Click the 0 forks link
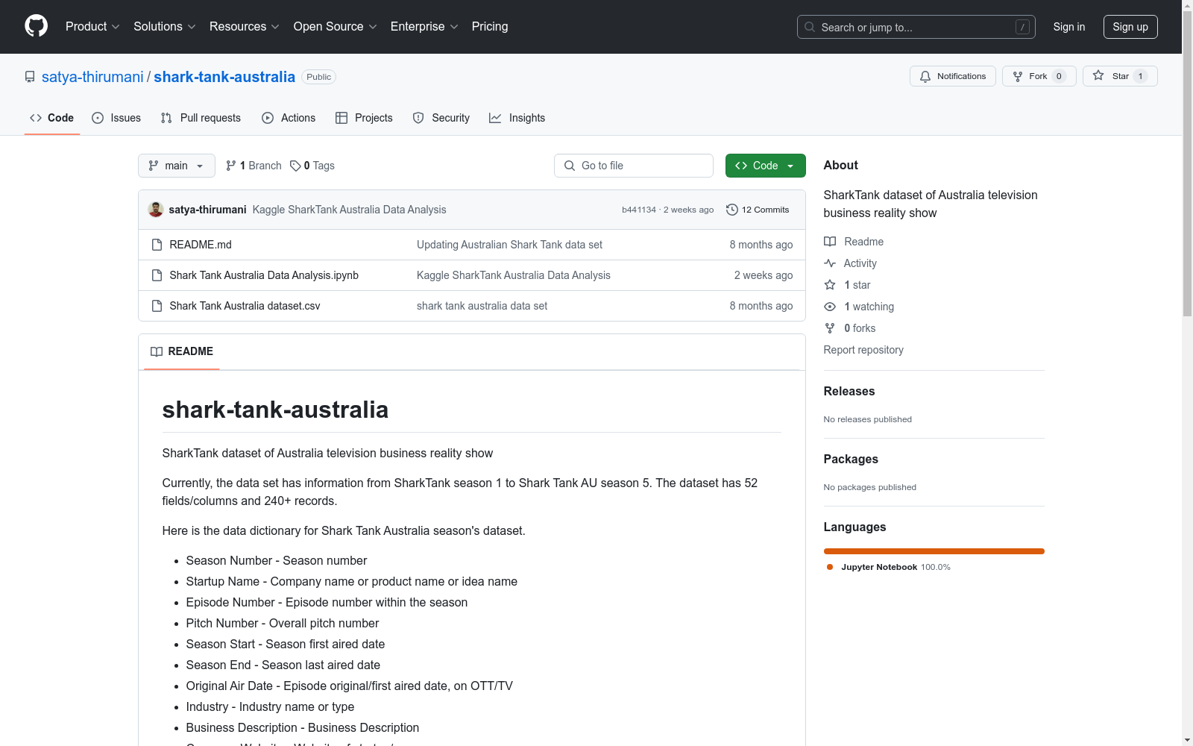The width and height of the screenshot is (1193, 746). pyautogui.click(x=850, y=328)
